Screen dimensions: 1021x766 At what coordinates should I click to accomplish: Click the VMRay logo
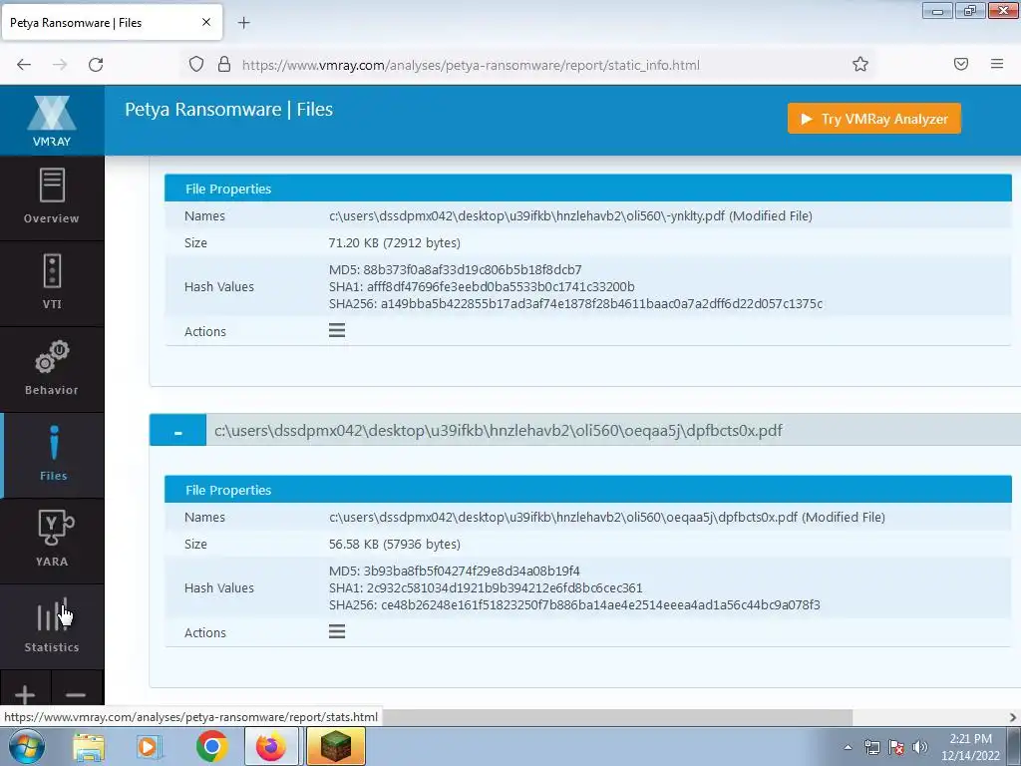[x=52, y=121]
